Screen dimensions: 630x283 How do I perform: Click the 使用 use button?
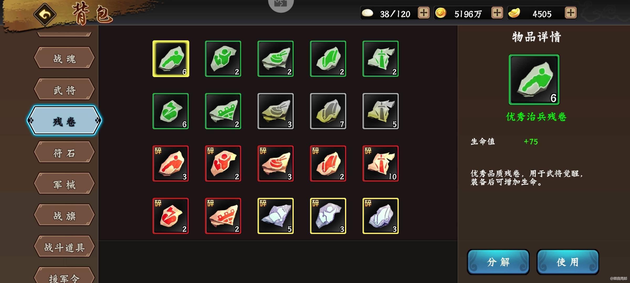point(568,262)
